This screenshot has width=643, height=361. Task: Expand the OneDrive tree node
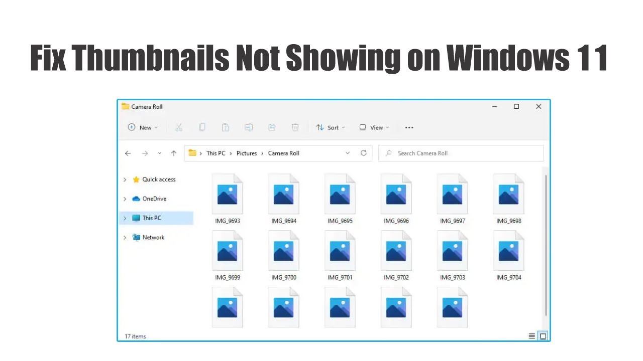(125, 199)
